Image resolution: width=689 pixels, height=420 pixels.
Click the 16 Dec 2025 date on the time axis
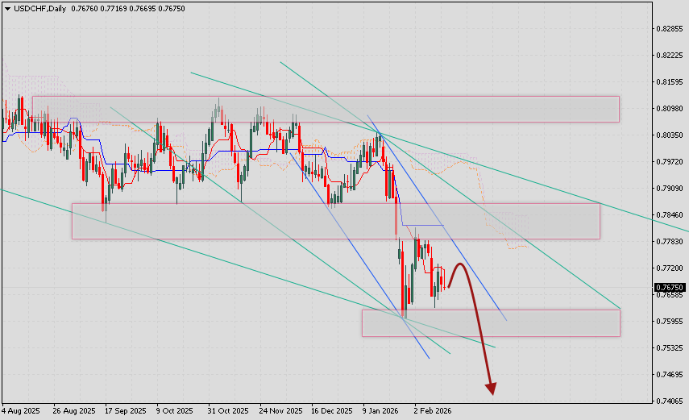tap(331, 410)
